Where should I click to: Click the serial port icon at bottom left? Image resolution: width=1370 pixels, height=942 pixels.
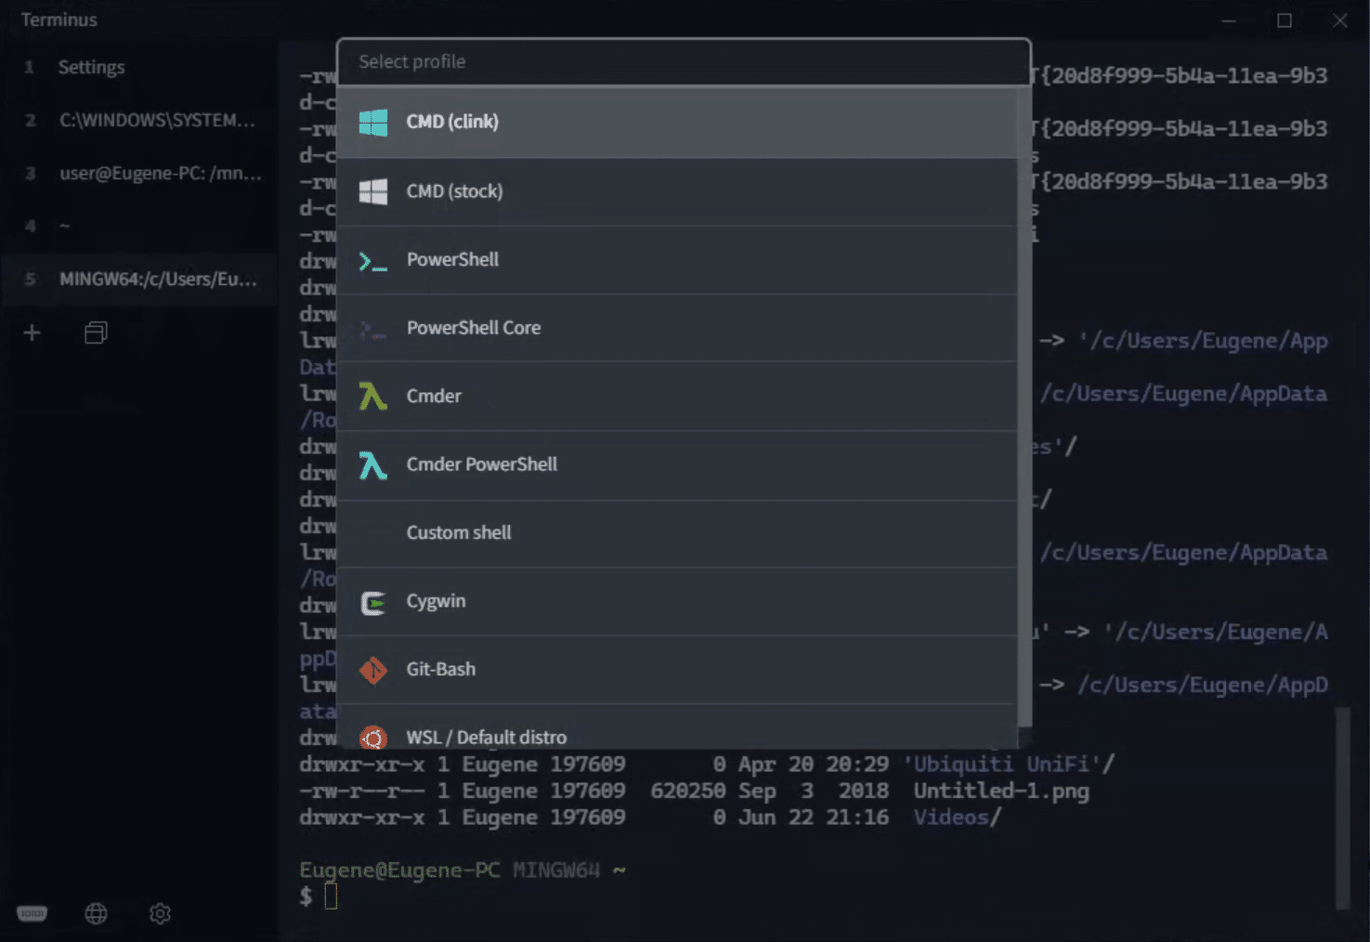click(32, 913)
